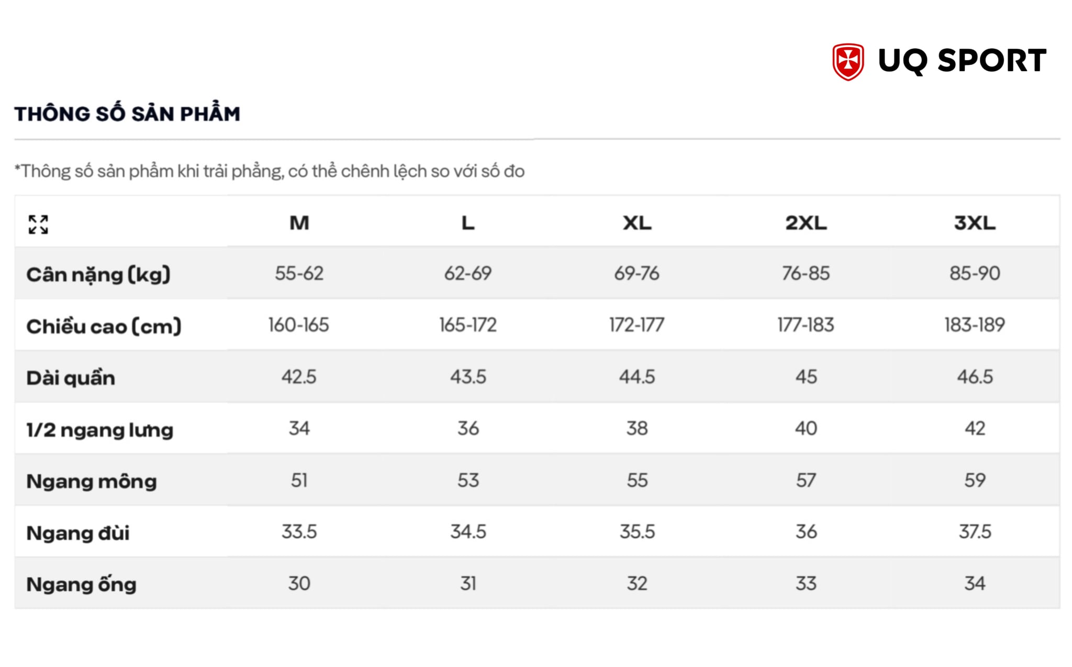This screenshot has height=667, width=1072.
Task: Select the XL size column header
Action: (x=637, y=223)
